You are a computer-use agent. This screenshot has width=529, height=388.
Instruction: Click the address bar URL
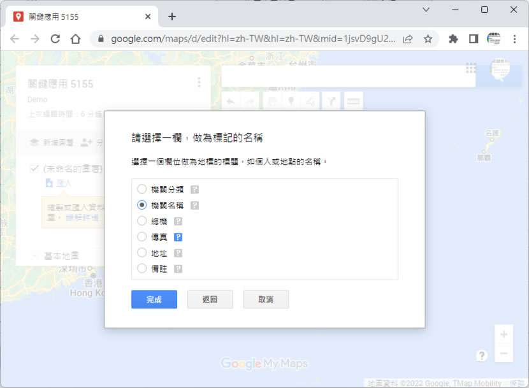coord(253,39)
